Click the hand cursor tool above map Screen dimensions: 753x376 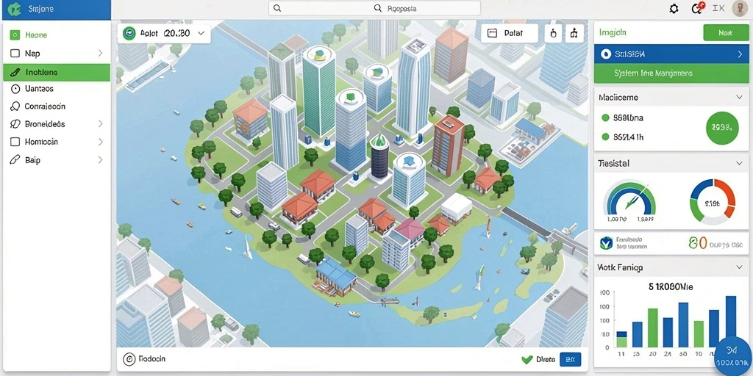[553, 33]
